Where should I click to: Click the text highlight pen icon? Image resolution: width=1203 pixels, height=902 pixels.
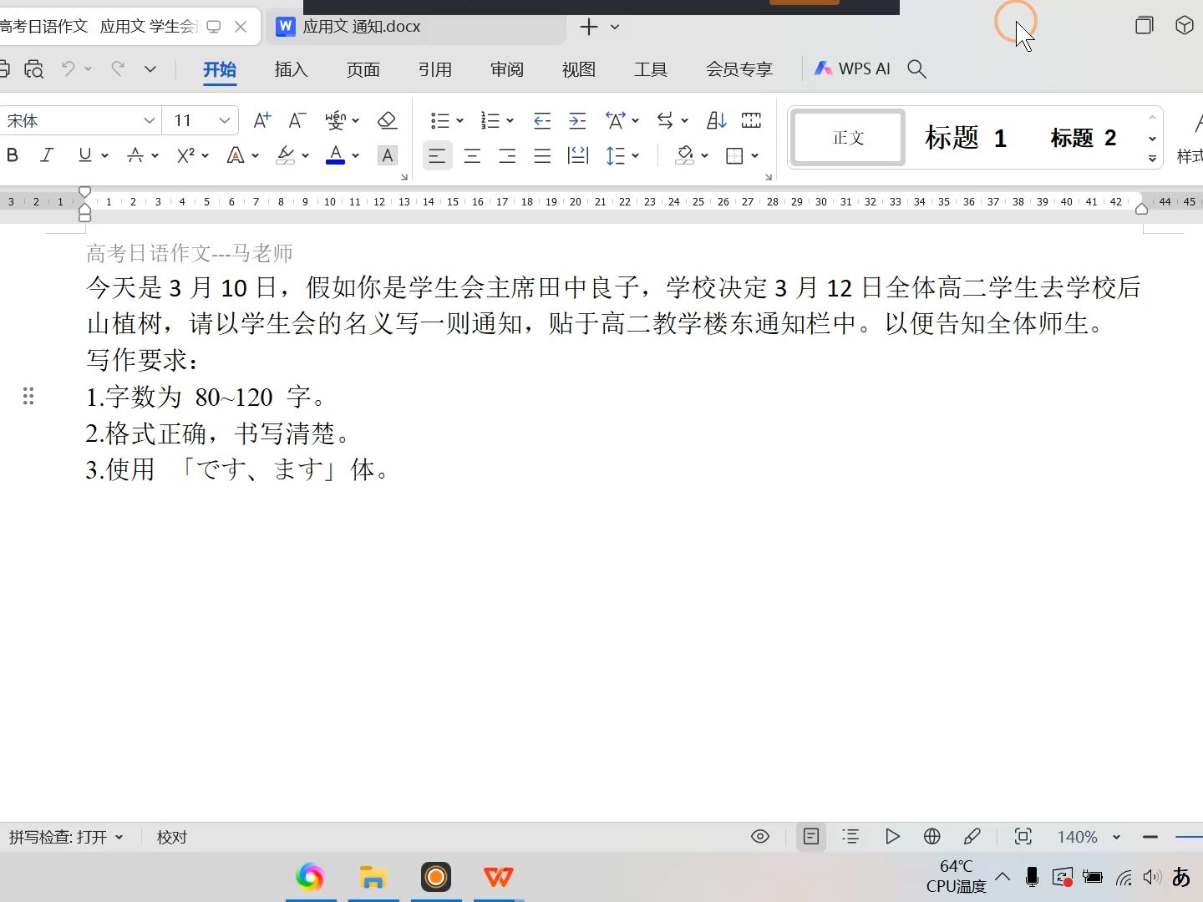tap(286, 155)
